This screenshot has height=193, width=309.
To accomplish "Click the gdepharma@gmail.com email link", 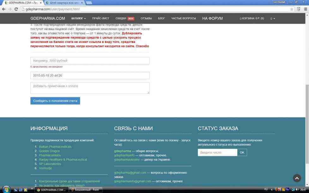I will click(130, 173).
